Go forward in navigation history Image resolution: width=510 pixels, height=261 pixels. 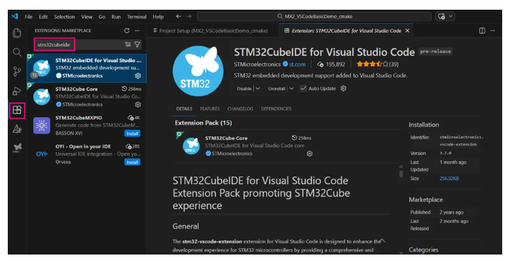(189, 16)
